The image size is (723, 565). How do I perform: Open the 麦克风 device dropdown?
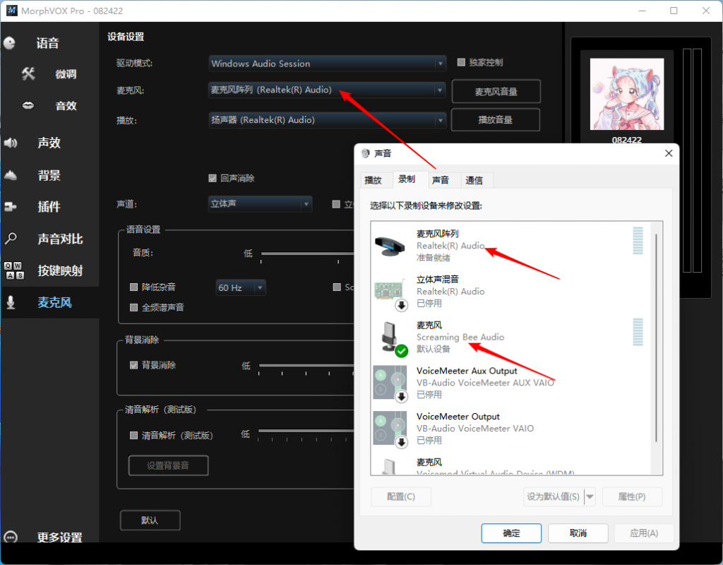click(x=328, y=90)
